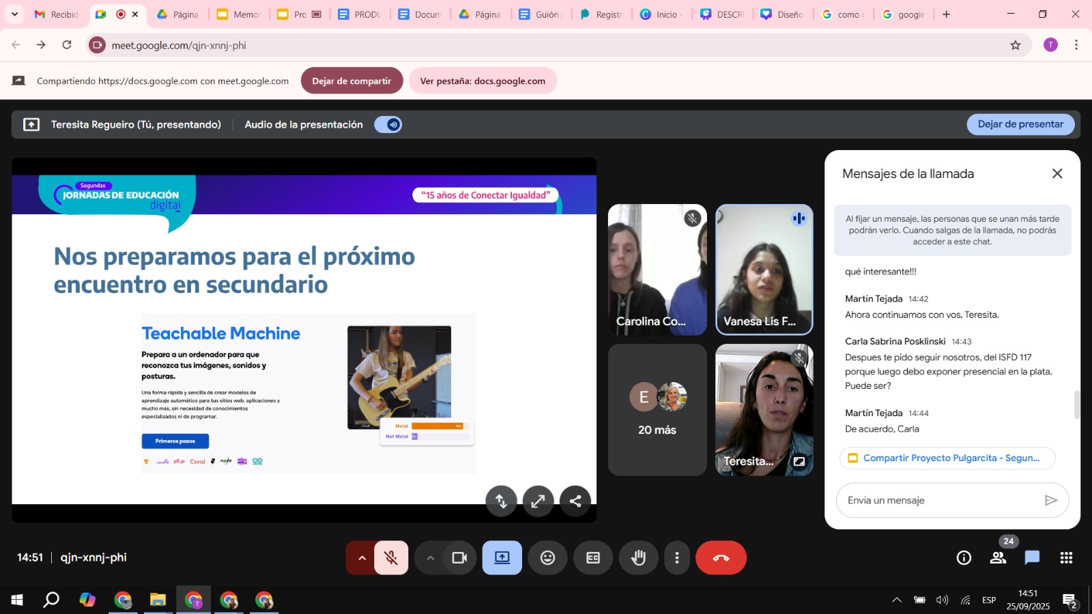The width and height of the screenshot is (1092, 614).
Task: Show the participants people panel
Action: tap(998, 558)
